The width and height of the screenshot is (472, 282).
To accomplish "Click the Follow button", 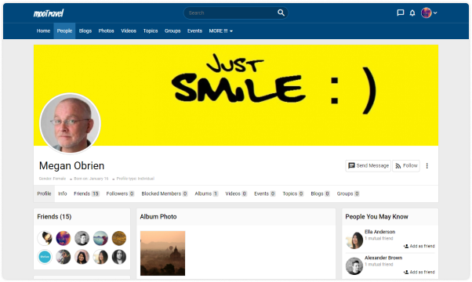I will point(406,165).
